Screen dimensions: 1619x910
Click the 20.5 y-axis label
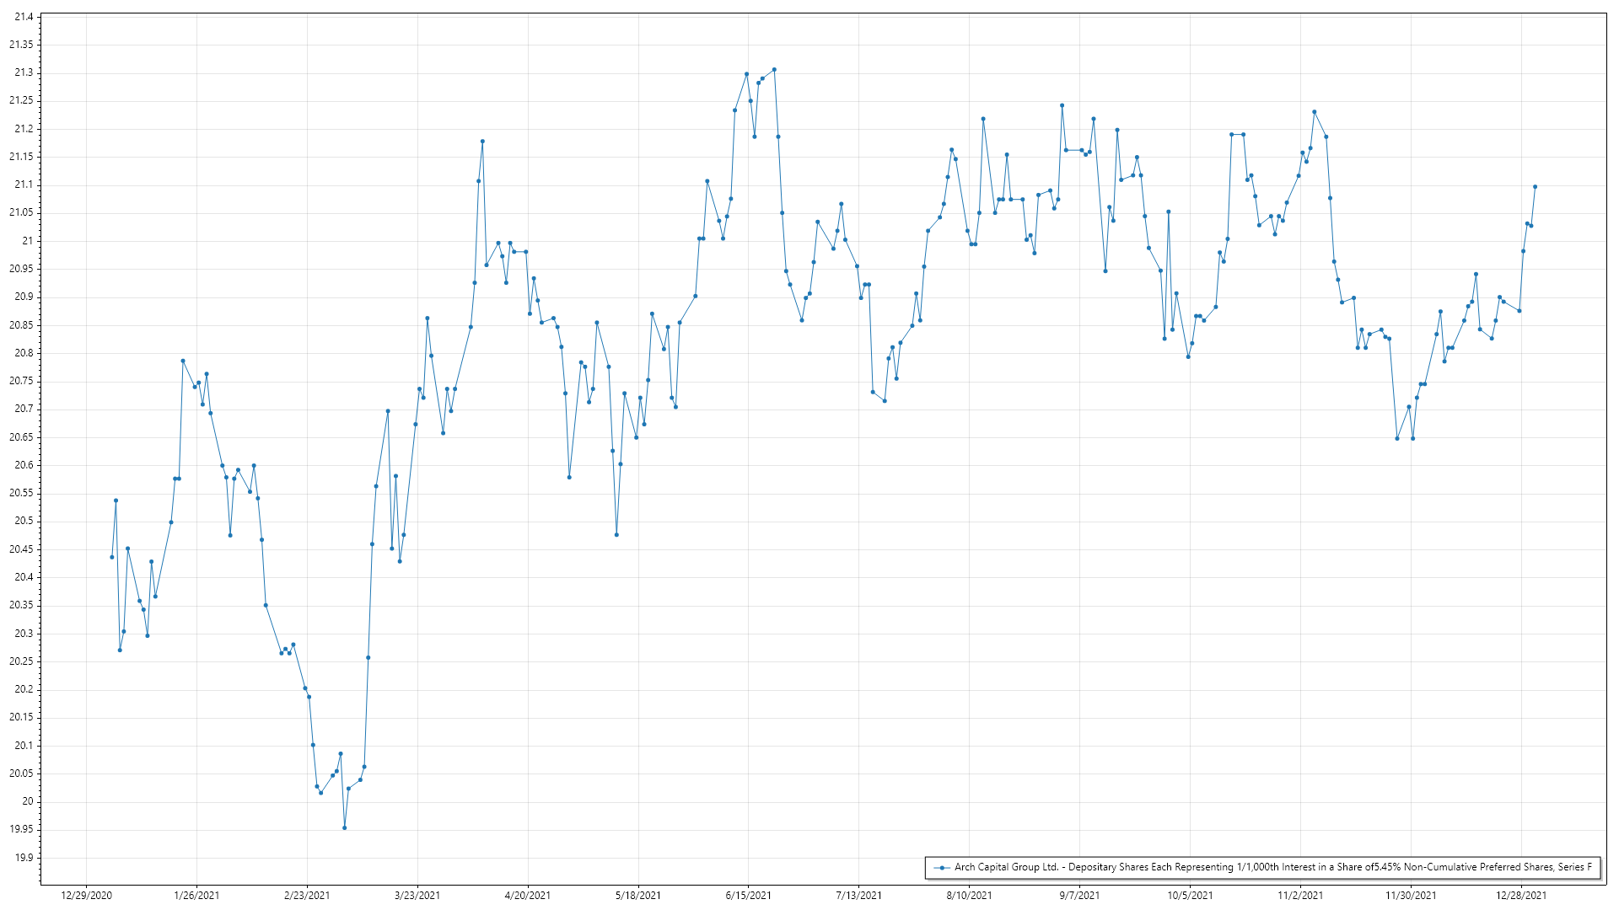(x=24, y=522)
